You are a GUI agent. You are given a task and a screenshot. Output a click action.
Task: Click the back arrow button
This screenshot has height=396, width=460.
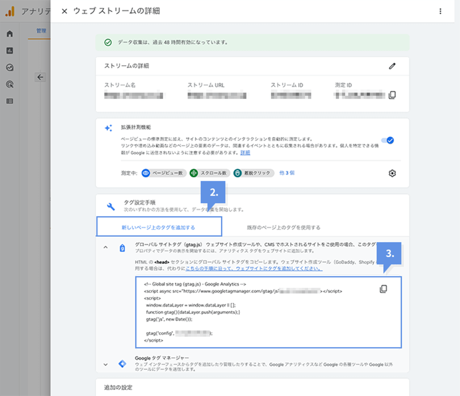[x=40, y=77]
